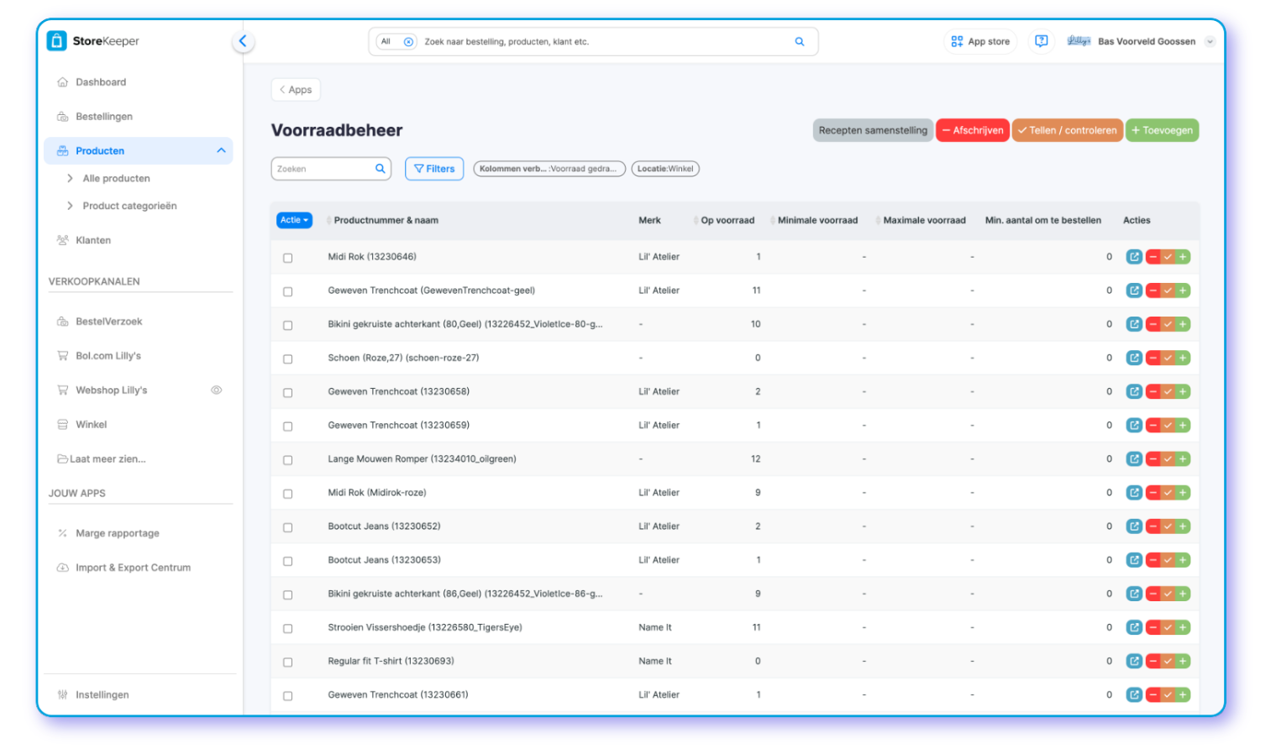Click the search magnifier in top bar
The image size is (1276, 749).
[800, 41]
